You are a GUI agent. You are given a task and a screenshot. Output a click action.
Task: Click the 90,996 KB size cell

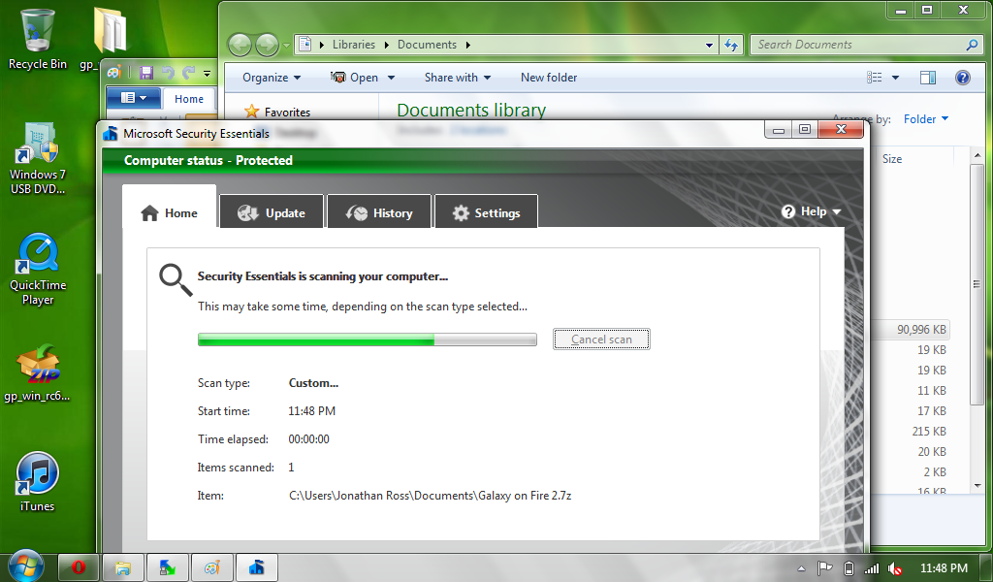pyautogui.click(x=921, y=329)
